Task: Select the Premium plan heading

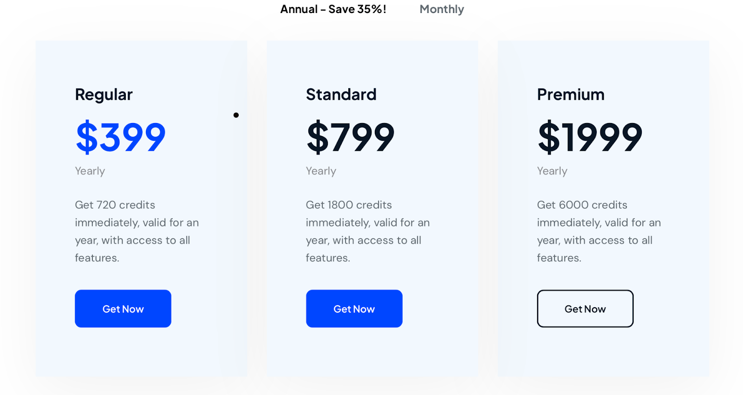Action: click(x=571, y=94)
